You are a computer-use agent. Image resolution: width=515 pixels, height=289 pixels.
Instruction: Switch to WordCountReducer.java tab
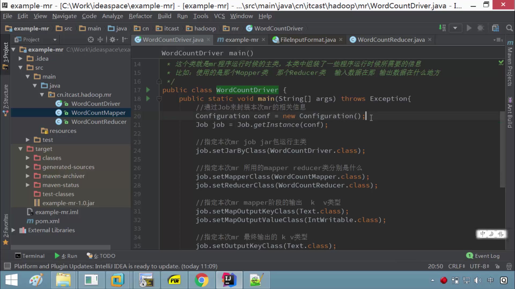391,40
